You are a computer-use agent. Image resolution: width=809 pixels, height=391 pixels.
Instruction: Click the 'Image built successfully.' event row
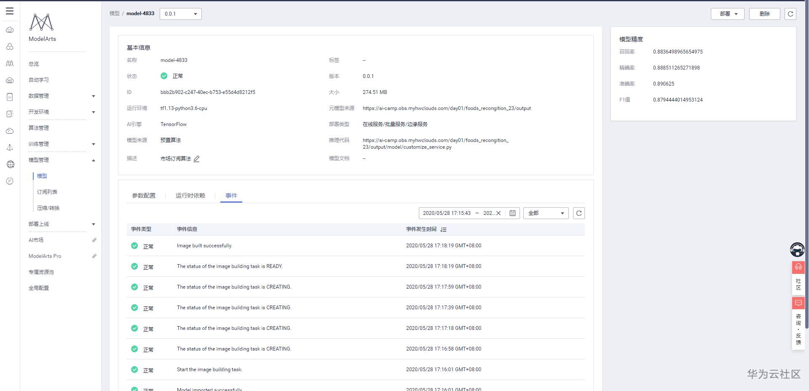[x=356, y=246]
